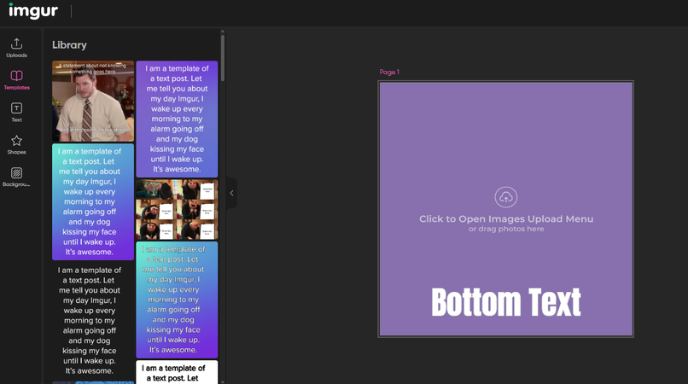This screenshot has height=384, width=688.
Task: Click the 'Page 1' label
Action: (389, 72)
